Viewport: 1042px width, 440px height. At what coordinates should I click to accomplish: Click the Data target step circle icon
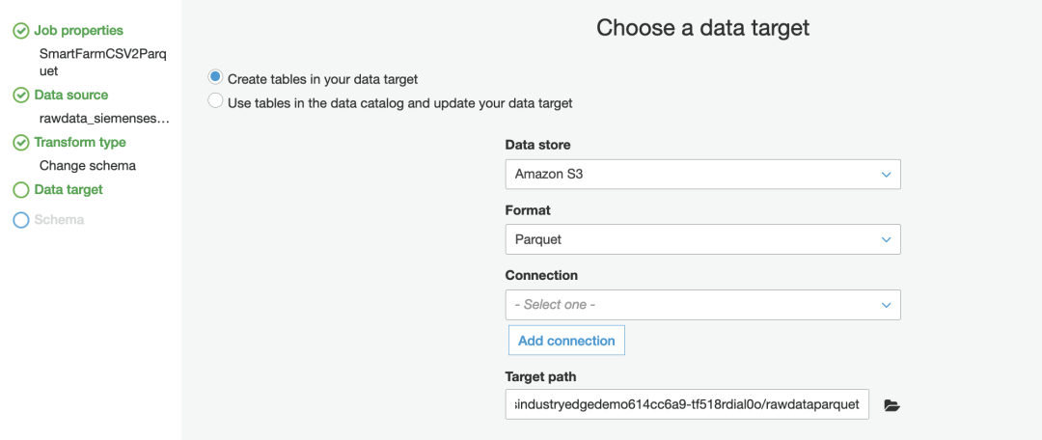click(20, 190)
